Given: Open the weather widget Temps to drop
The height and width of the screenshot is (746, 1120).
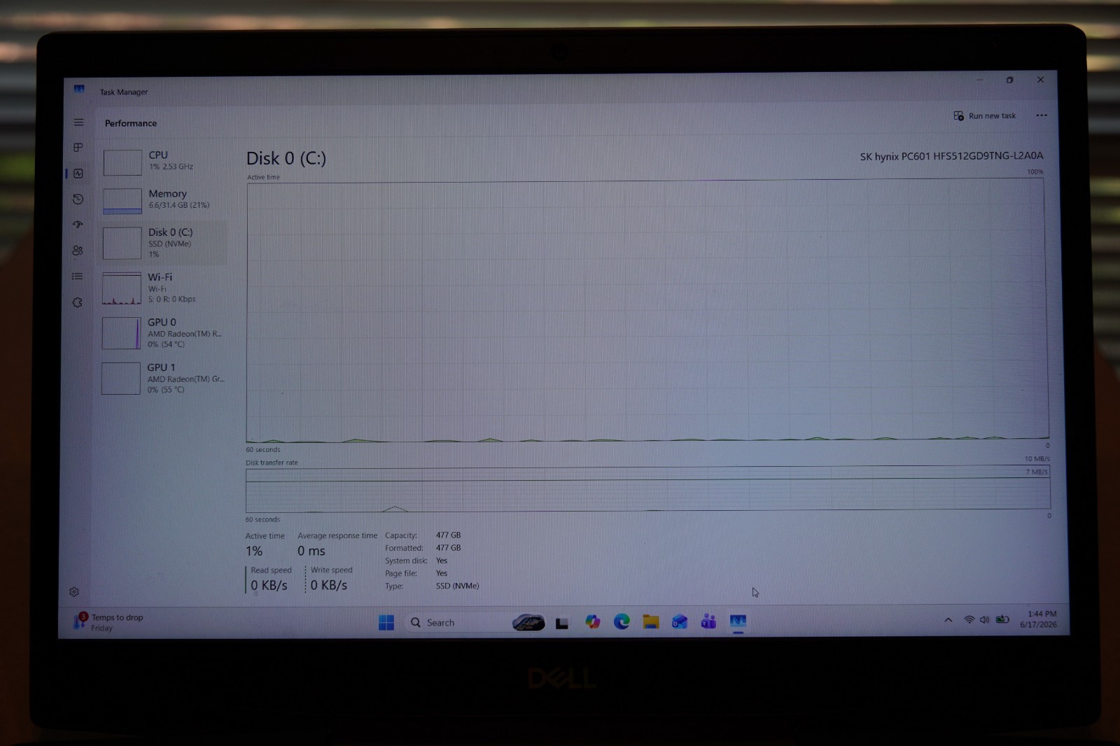Looking at the screenshot, I should pos(108,622).
